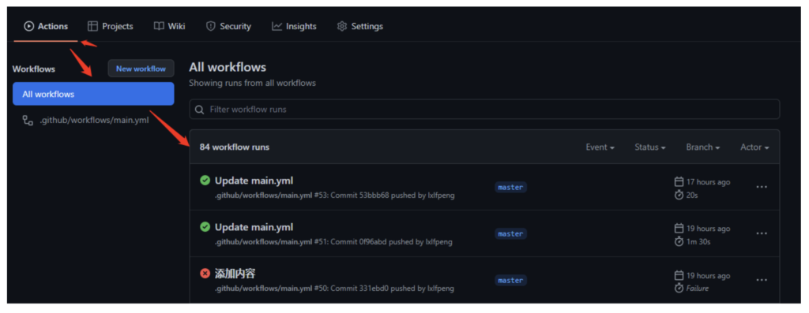The width and height of the screenshot is (809, 313).
Task: Click the '17 hours ago' timestamp
Action: tap(709, 182)
